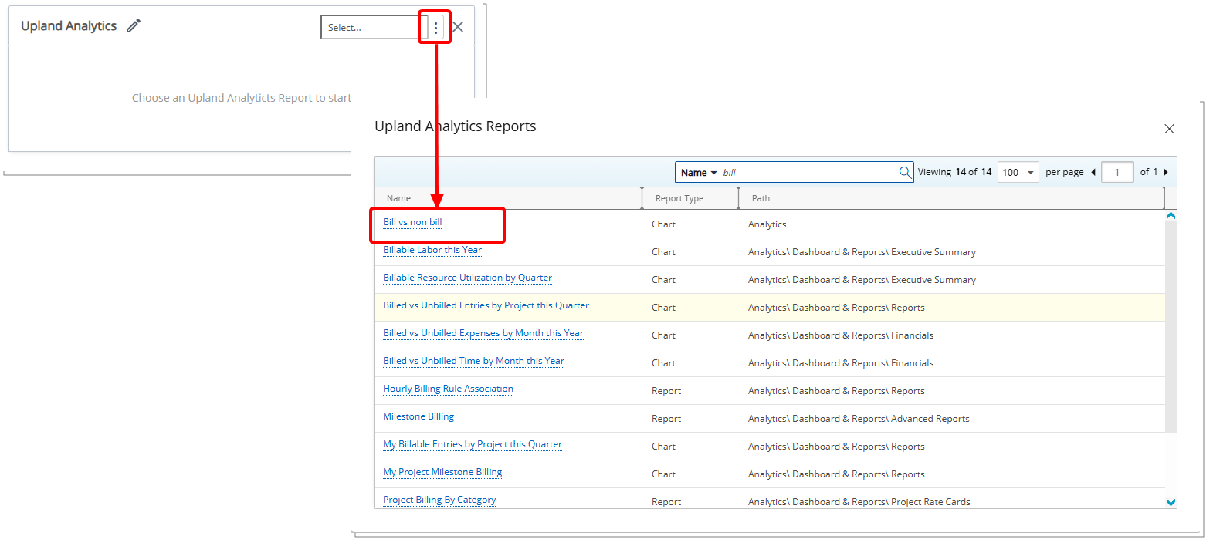The width and height of the screenshot is (1213, 546).
Task: Open Billed vs Unbilled Entries by Project this Quarter
Action: point(486,305)
